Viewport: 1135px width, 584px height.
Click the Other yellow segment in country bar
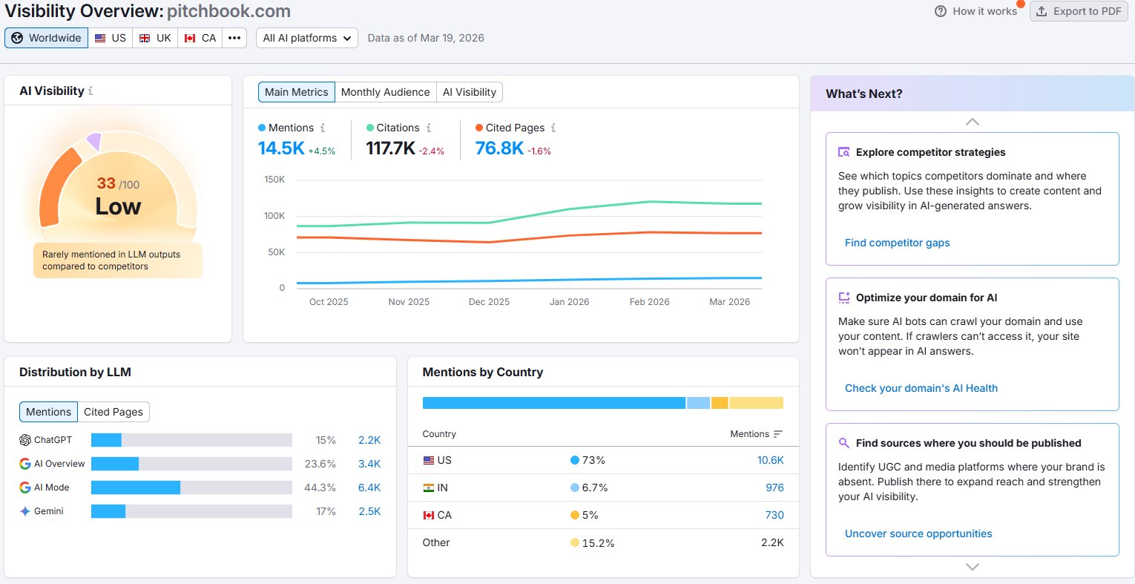tap(756, 403)
